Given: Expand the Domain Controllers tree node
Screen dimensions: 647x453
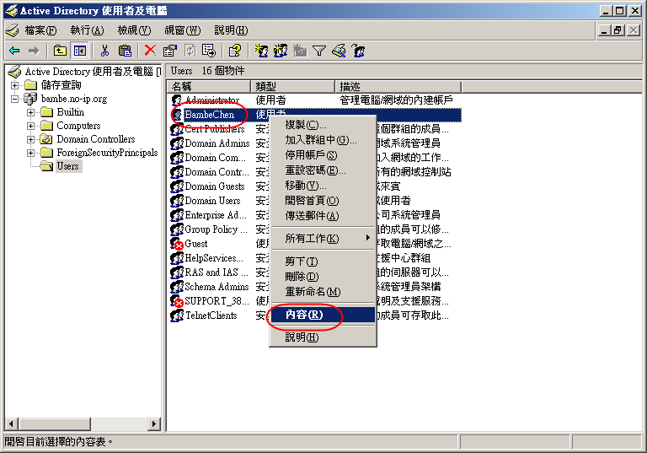Looking at the screenshot, I should tap(31, 139).
